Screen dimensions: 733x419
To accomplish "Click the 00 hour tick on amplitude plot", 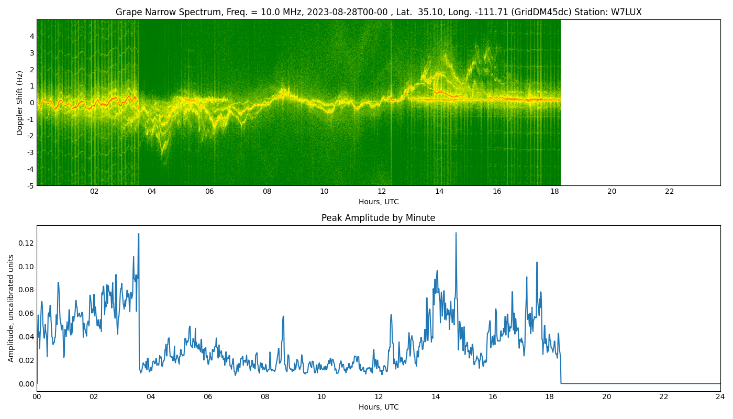I will tap(37, 396).
